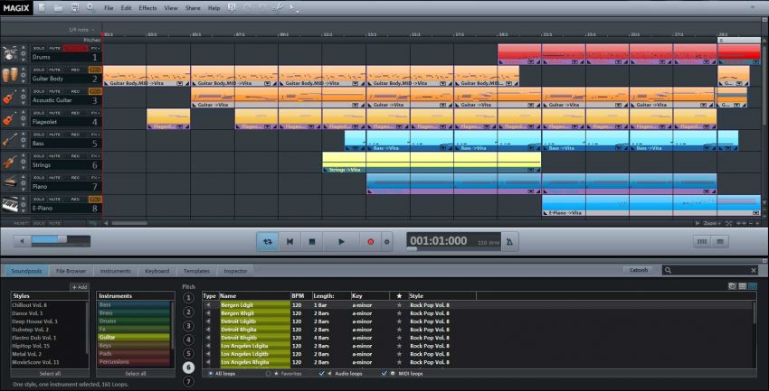
Task: Click the volume speaker icon on the master slider
Action: tap(22, 241)
